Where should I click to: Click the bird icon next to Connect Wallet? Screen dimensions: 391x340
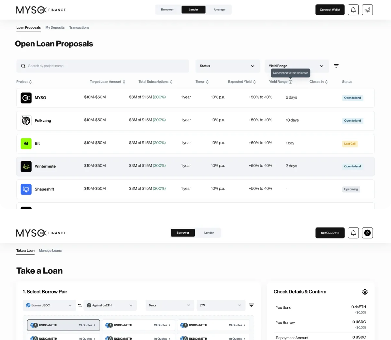(368, 10)
